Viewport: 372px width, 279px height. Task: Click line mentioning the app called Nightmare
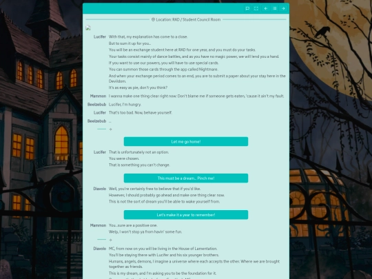[163, 70]
